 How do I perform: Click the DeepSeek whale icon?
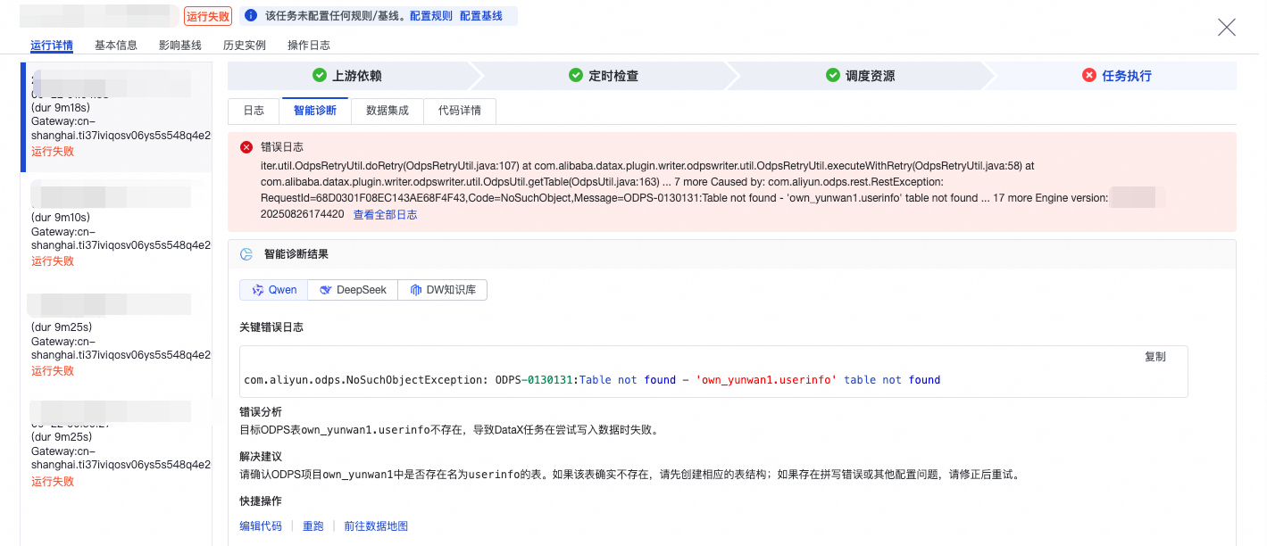click(x=326, y=290)
